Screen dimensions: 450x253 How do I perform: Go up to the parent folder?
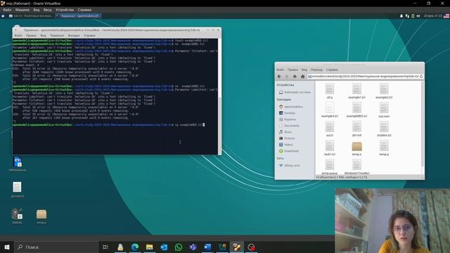coord(295,77)
